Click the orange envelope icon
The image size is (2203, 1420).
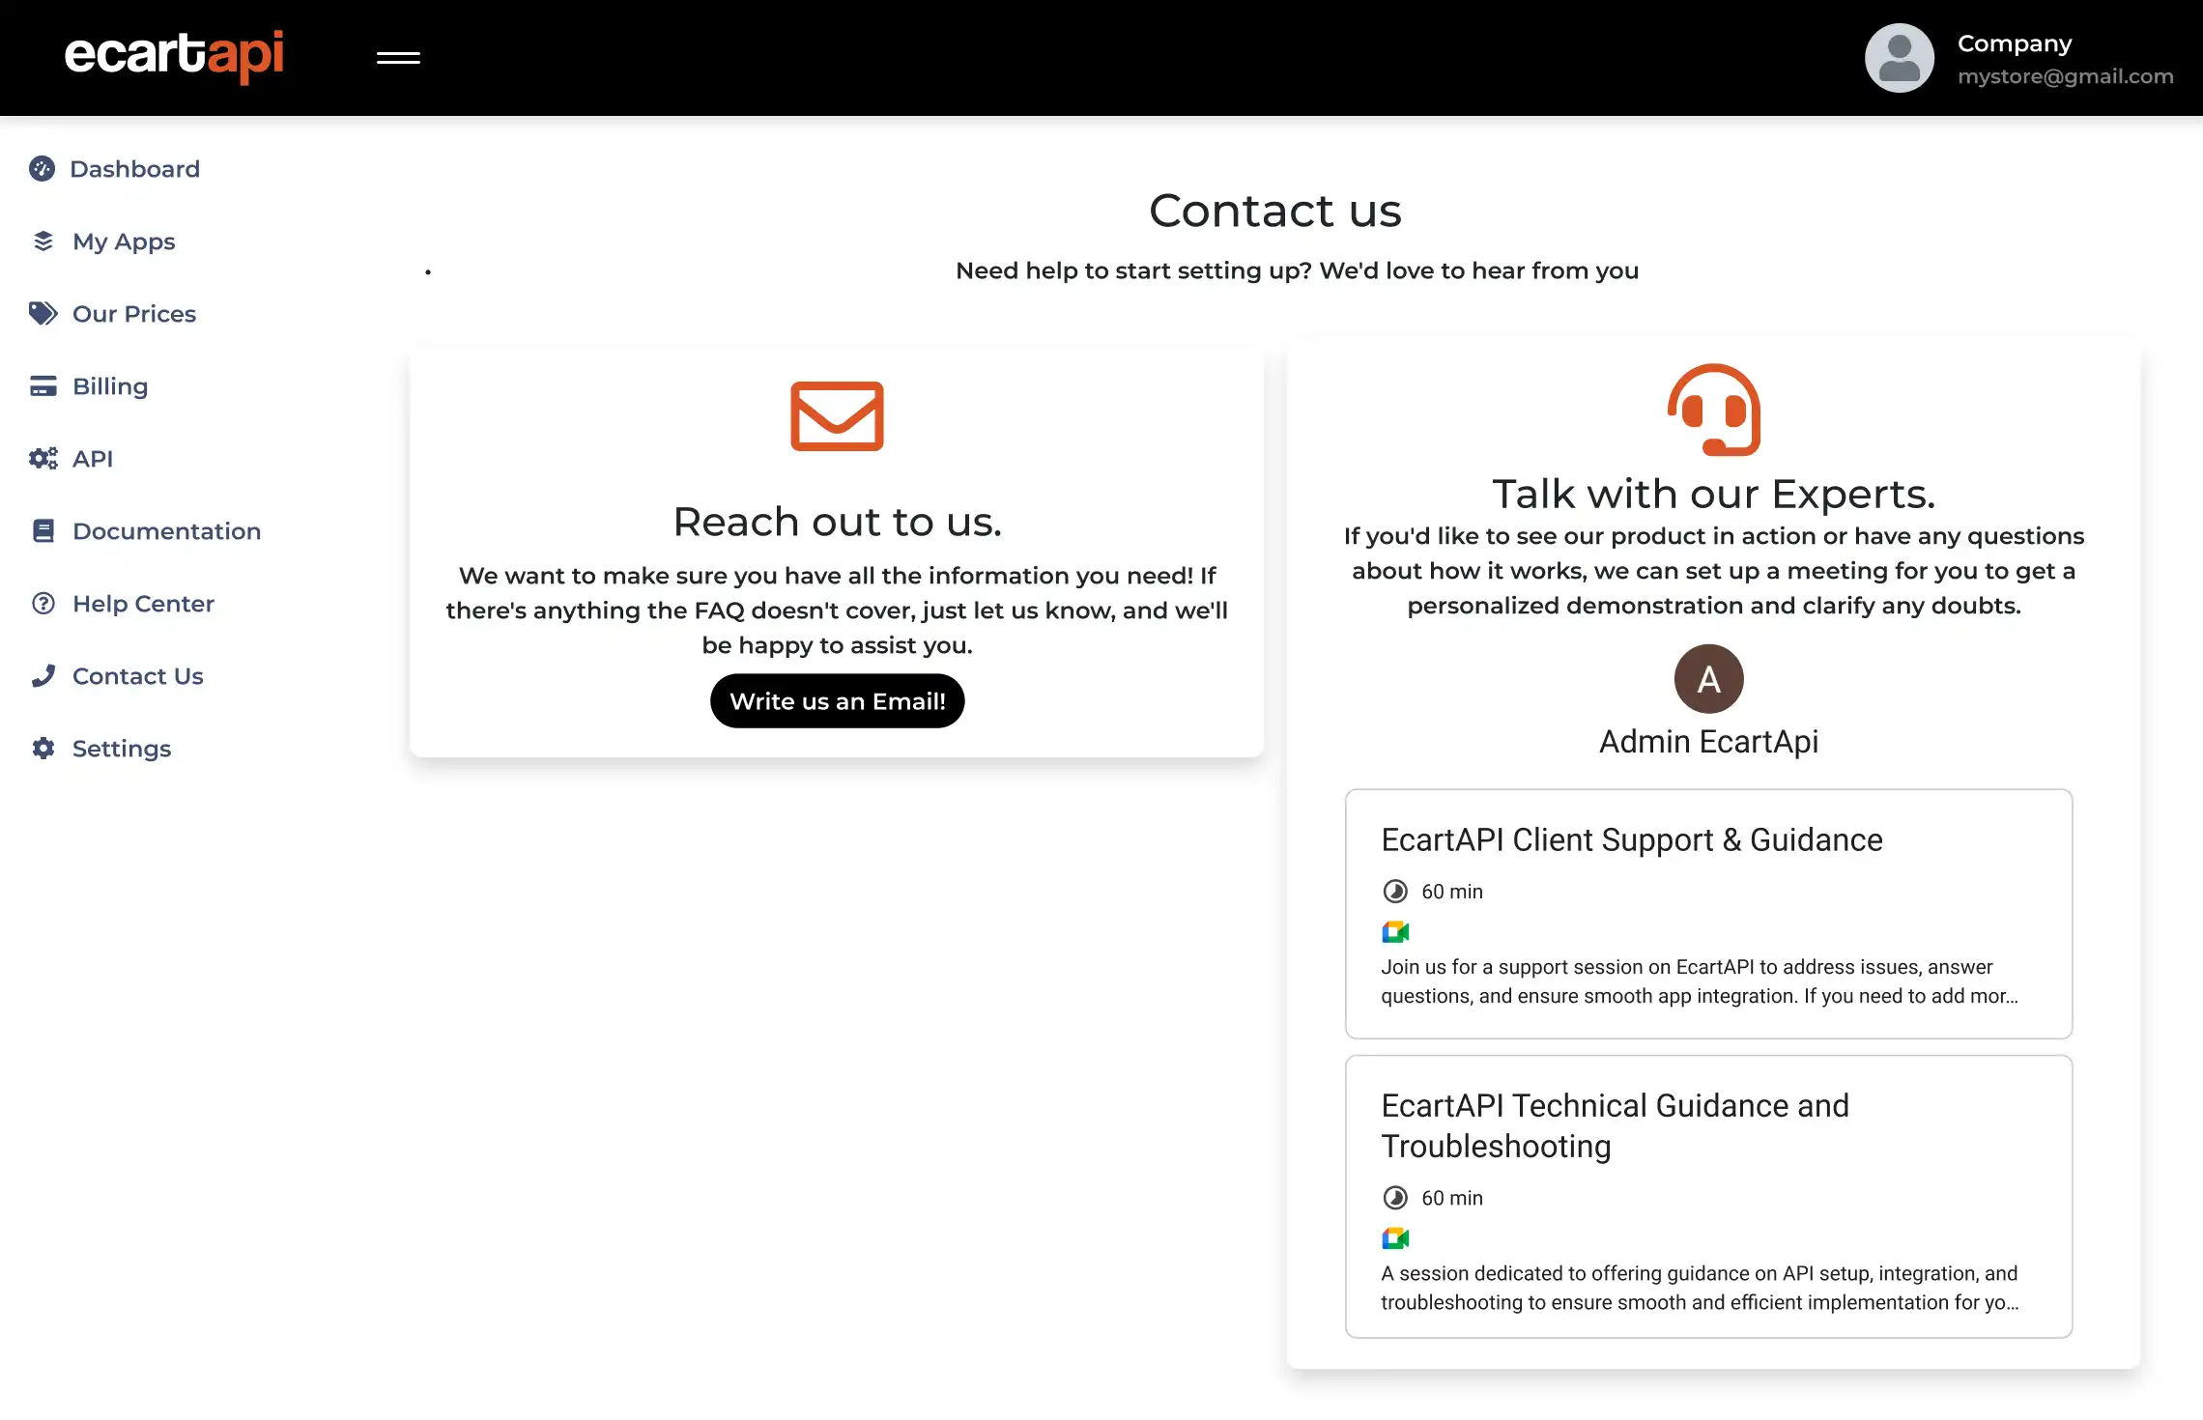pos(837,417)
